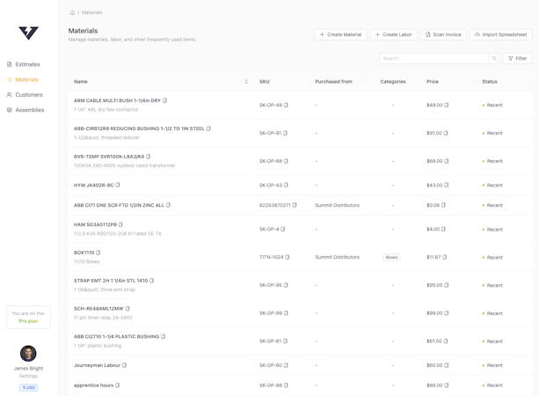Sort the table by Name column
Viewport: 539px width, 396px height.
point(246,81)
